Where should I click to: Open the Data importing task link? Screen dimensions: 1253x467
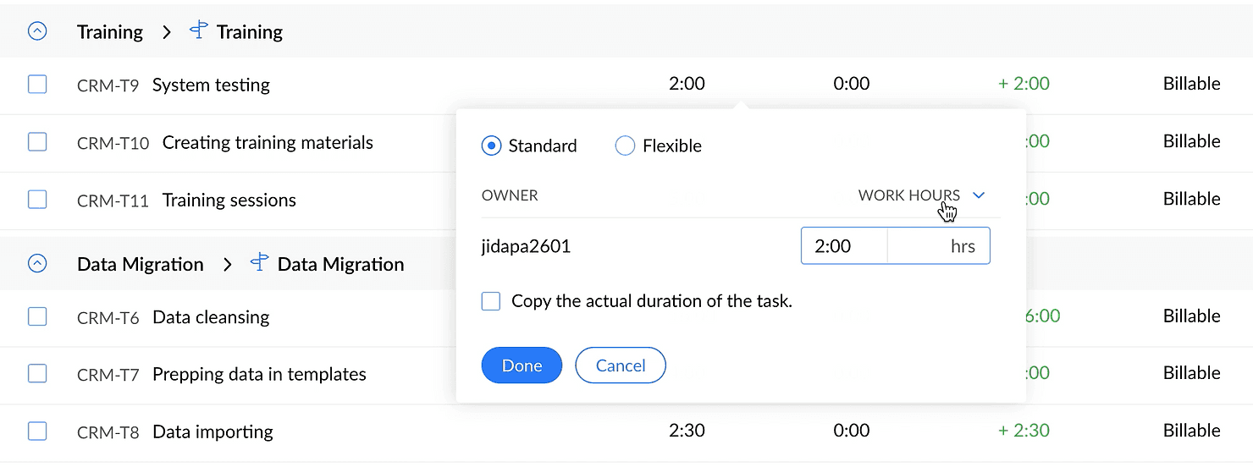pos(213,431)
